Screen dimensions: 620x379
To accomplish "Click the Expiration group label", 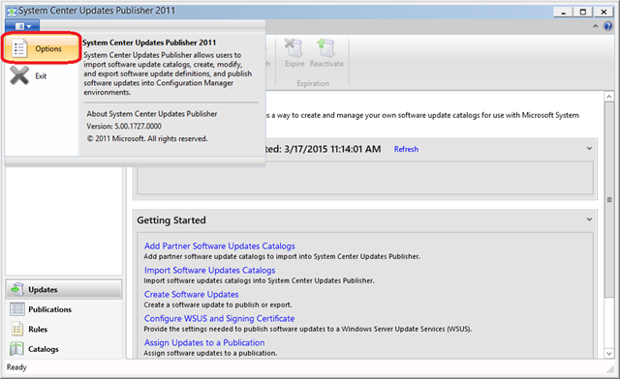I will tap(313, 83).
